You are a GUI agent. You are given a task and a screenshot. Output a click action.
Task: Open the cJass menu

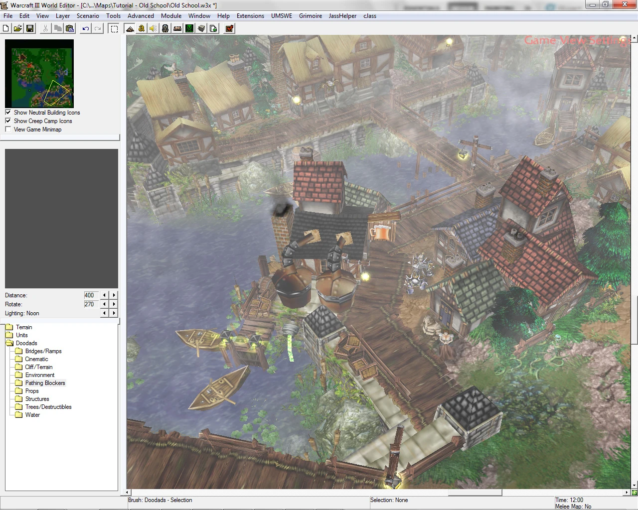370,16
